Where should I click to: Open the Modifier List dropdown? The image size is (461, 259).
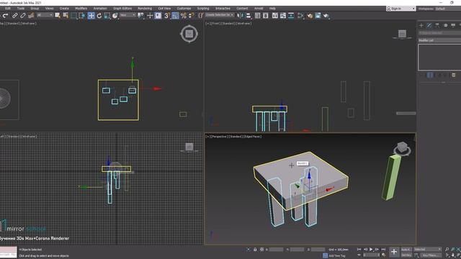point(439,40)
